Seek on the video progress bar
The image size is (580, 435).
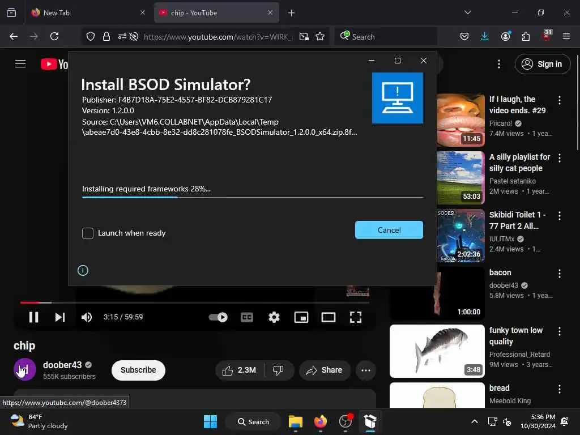pyautogui.click(x=195, y=302)
